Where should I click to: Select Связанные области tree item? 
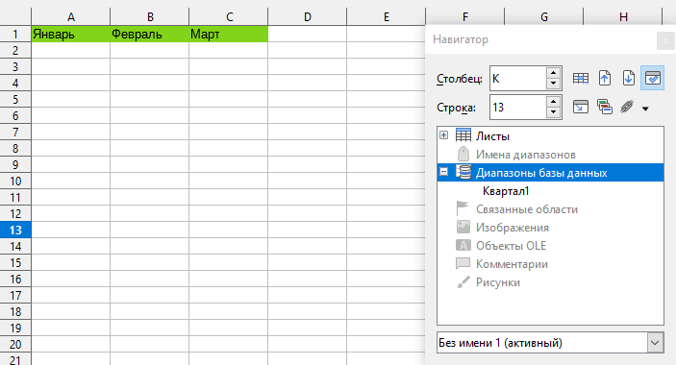click(x=526, y=209)
